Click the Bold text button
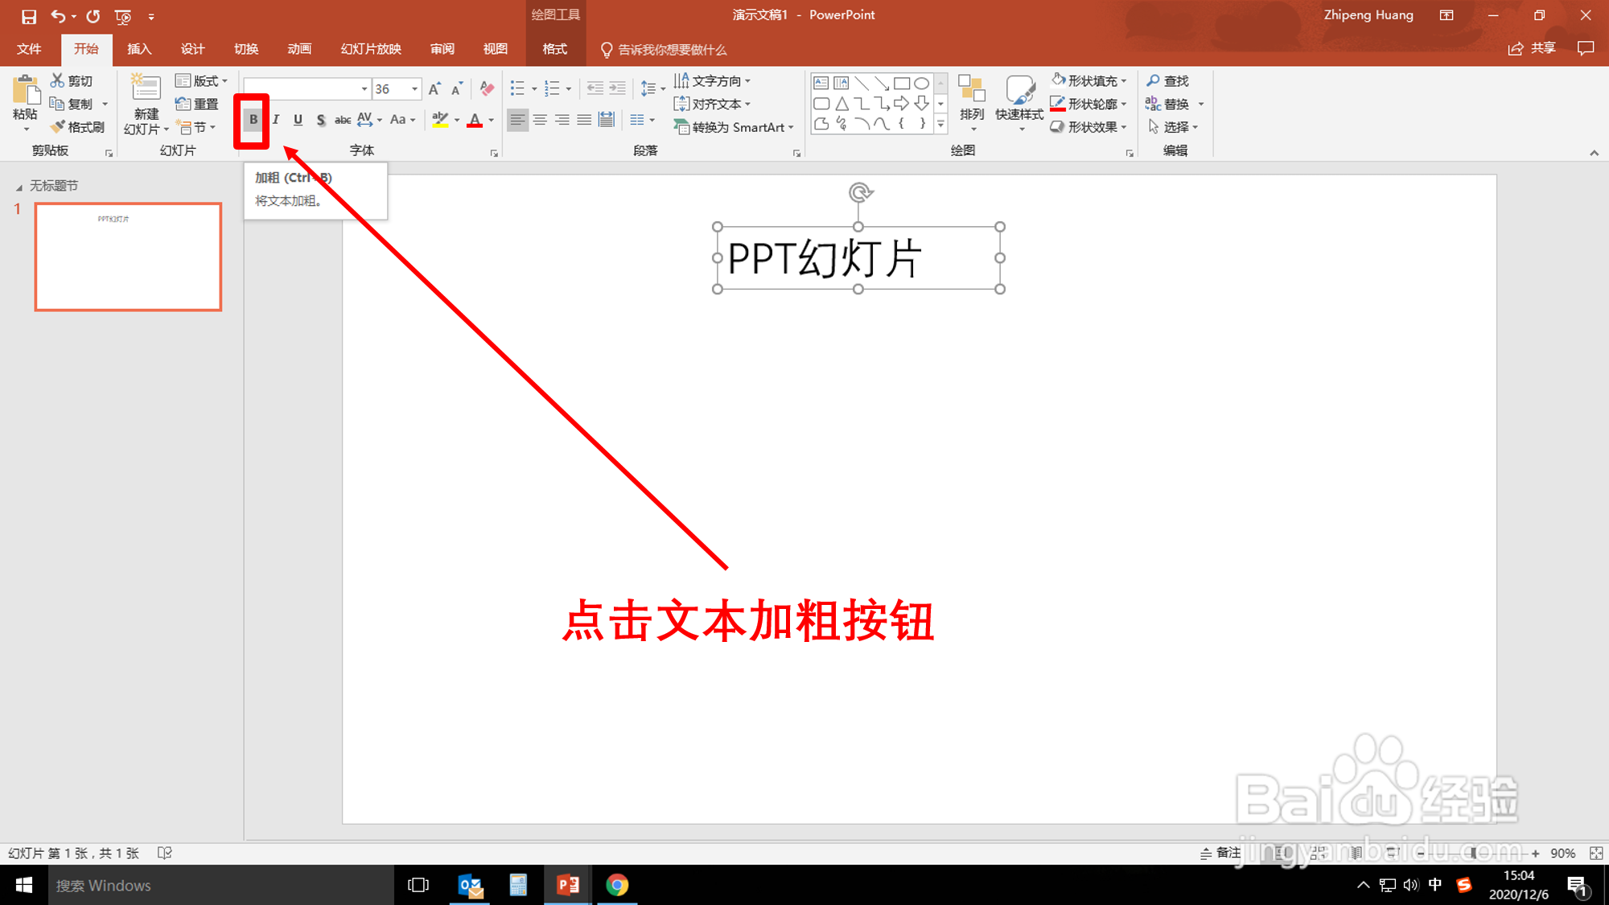This screenshot has height=905, width=1609. tap(253, 120)
